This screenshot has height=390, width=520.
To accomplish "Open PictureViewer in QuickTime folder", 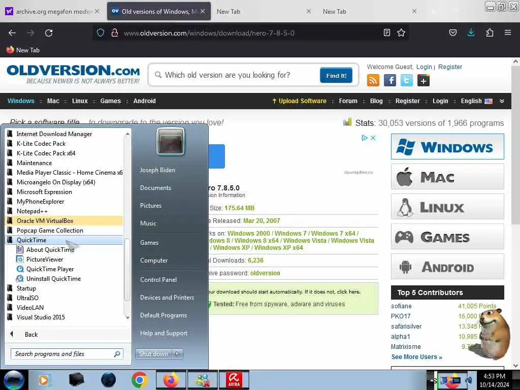I will click(x=45, y=259).
